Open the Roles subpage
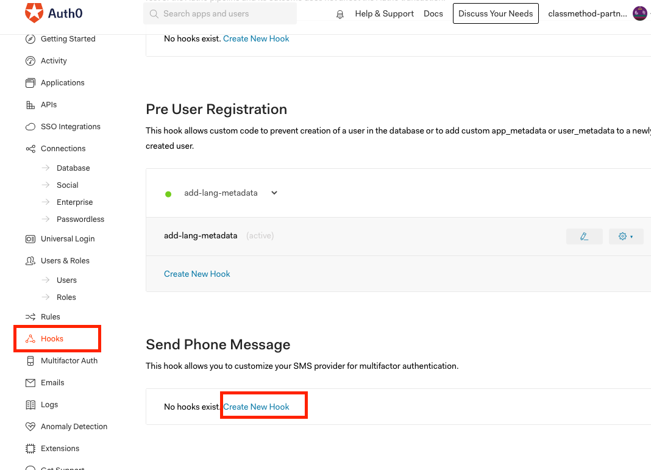This screenshot has height=470, width=651. [66, 297]
